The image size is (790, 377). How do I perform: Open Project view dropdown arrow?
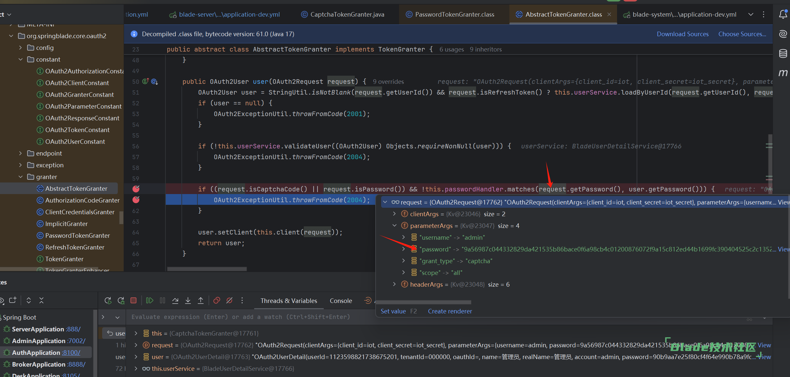pos(9,15)
